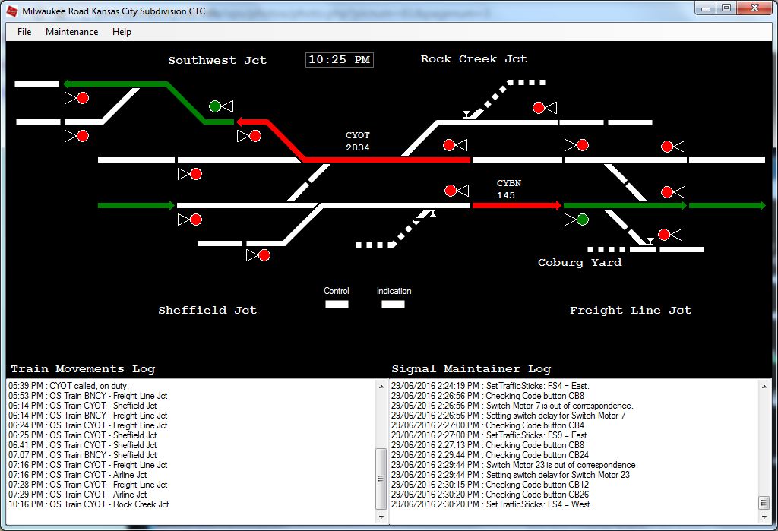The height and width of the screenshot is (531, 778).
Task: Select green diagonal route at Southwest Jct
Action: click(186, 103)
